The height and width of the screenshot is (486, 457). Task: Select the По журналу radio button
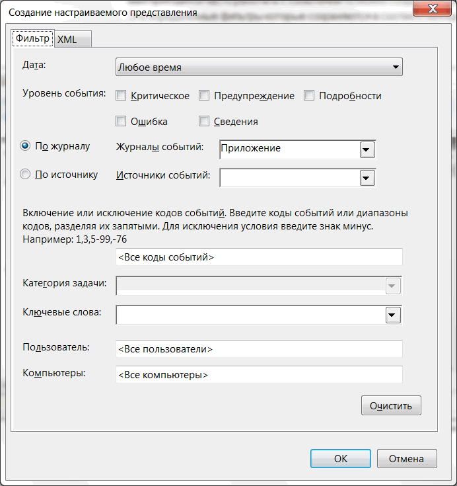[25, 145]
